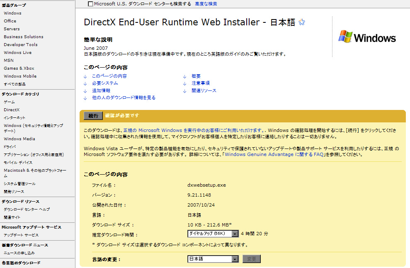Open アップデート サービス sidebar link
The width and height of the screenshot is (410, 268).
click(x=21, y=235)
